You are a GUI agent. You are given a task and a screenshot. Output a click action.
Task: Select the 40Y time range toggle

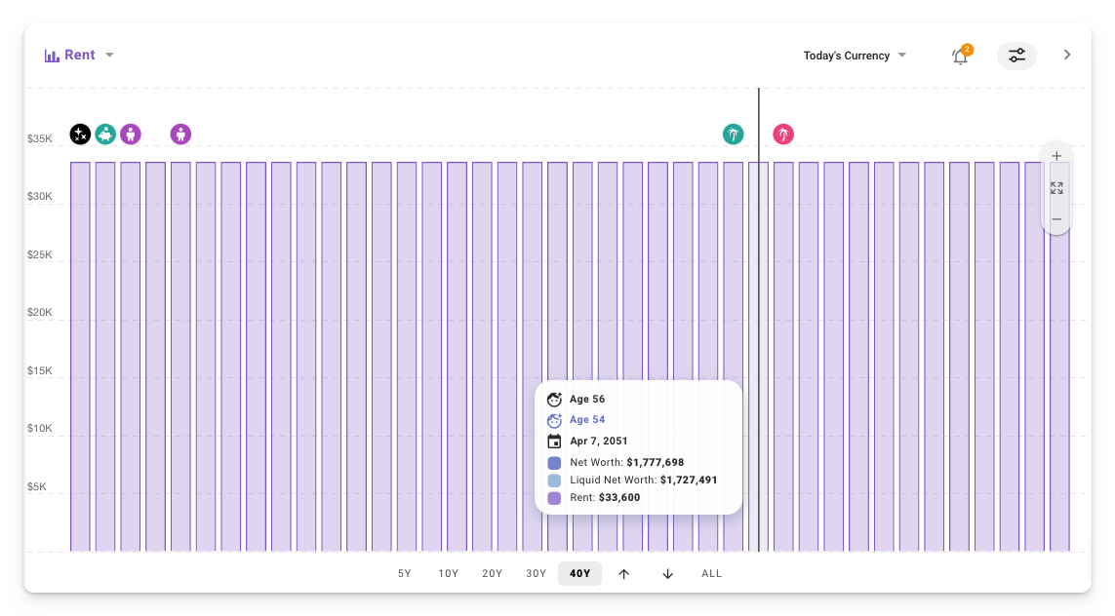point(579,573)
